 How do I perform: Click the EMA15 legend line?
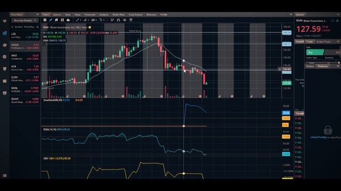pyautogui.click(x=54, y=40)
